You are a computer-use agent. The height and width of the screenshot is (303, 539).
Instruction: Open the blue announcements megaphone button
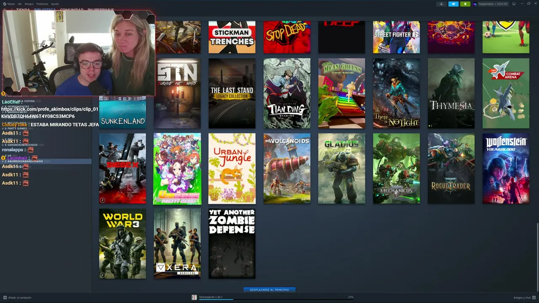click(453, 4)
